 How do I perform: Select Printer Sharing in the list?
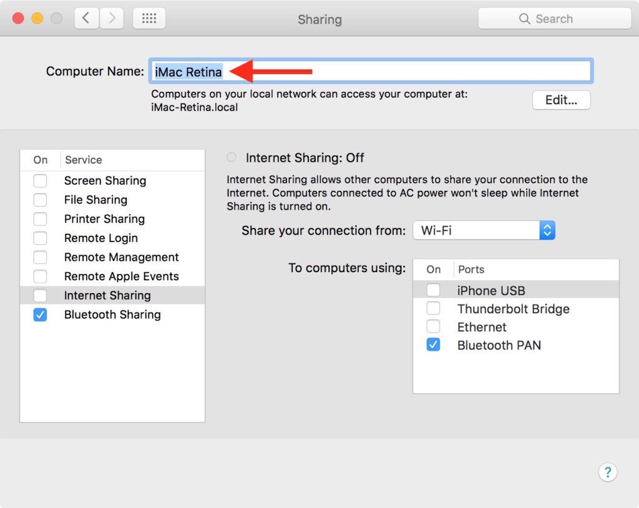point(104,219)
